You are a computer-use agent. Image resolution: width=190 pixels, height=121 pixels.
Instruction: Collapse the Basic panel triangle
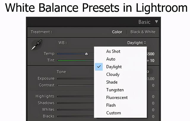click(156, 22)
